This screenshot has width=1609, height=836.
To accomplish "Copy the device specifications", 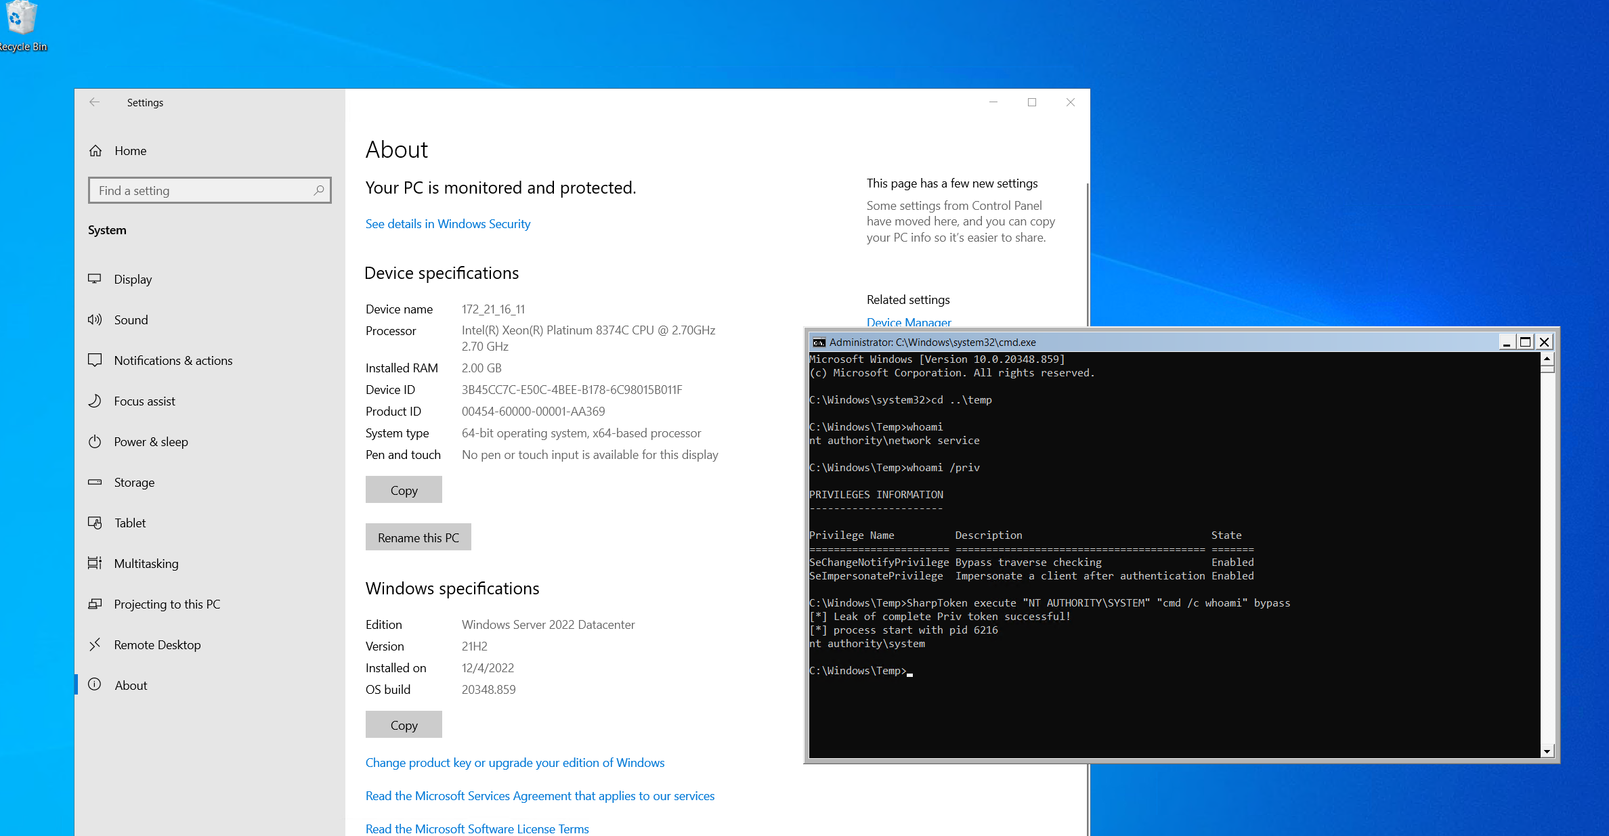I will coord(404,489).
